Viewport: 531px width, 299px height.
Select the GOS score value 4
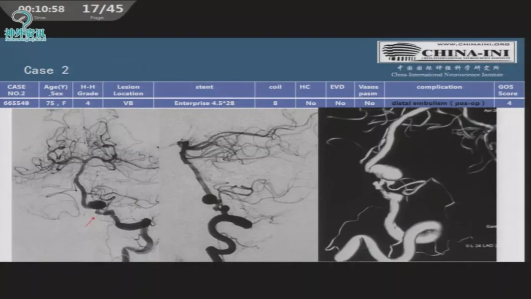(x=509, y=103)
